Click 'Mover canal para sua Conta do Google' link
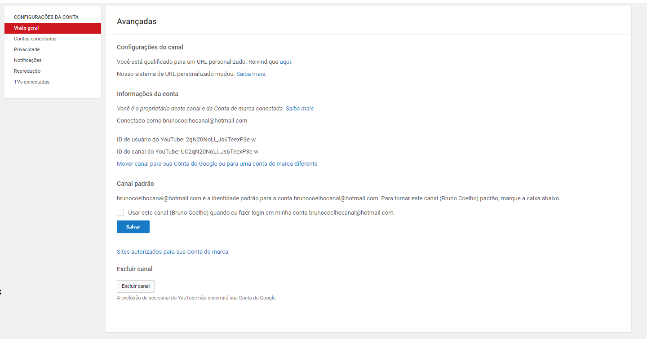 (x=217, y=164)
